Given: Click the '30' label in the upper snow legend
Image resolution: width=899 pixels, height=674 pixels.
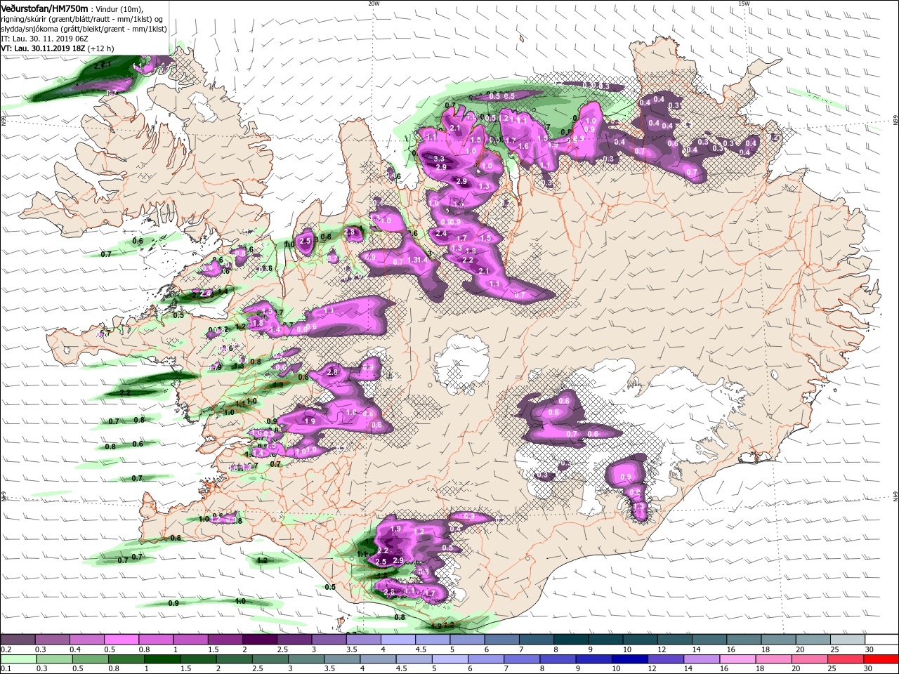Looking at the screenshot, I should tap(869, 649).
